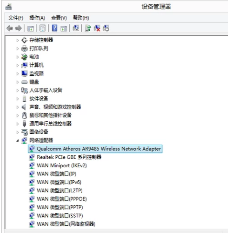The image size is (228, 233).
Task: Open the 文件(F) menu
Action: (x=16, y=18)
